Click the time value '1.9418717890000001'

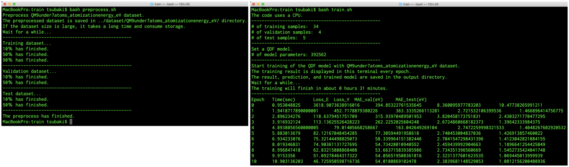(x=295, y=111)
